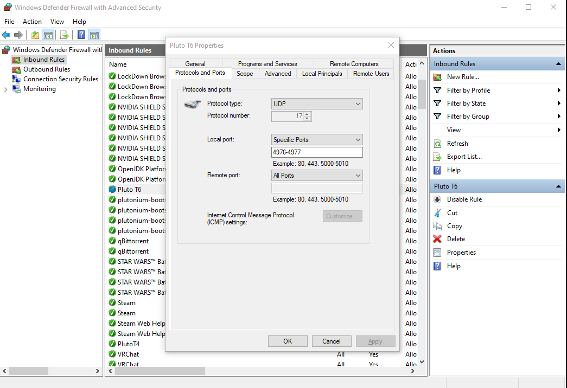Toggle the Show/Hide Console Tree icon

click(x=48, y=35)
